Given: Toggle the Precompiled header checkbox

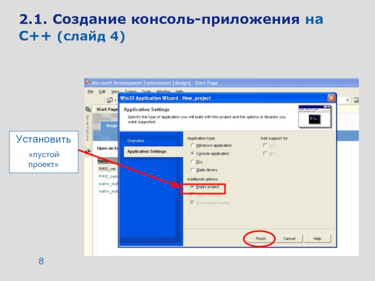Looking at the screenshot, I should [192, 203].
